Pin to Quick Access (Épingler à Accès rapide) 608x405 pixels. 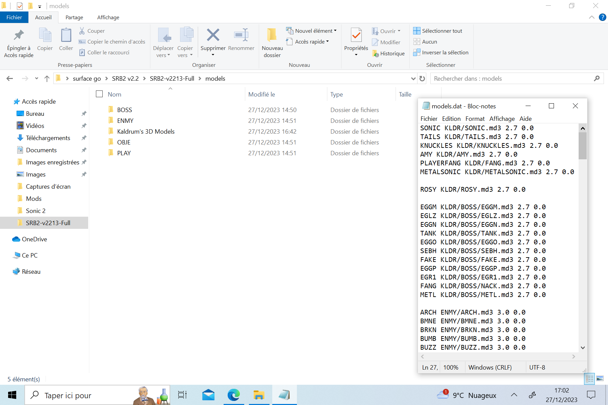pos(19,43)
